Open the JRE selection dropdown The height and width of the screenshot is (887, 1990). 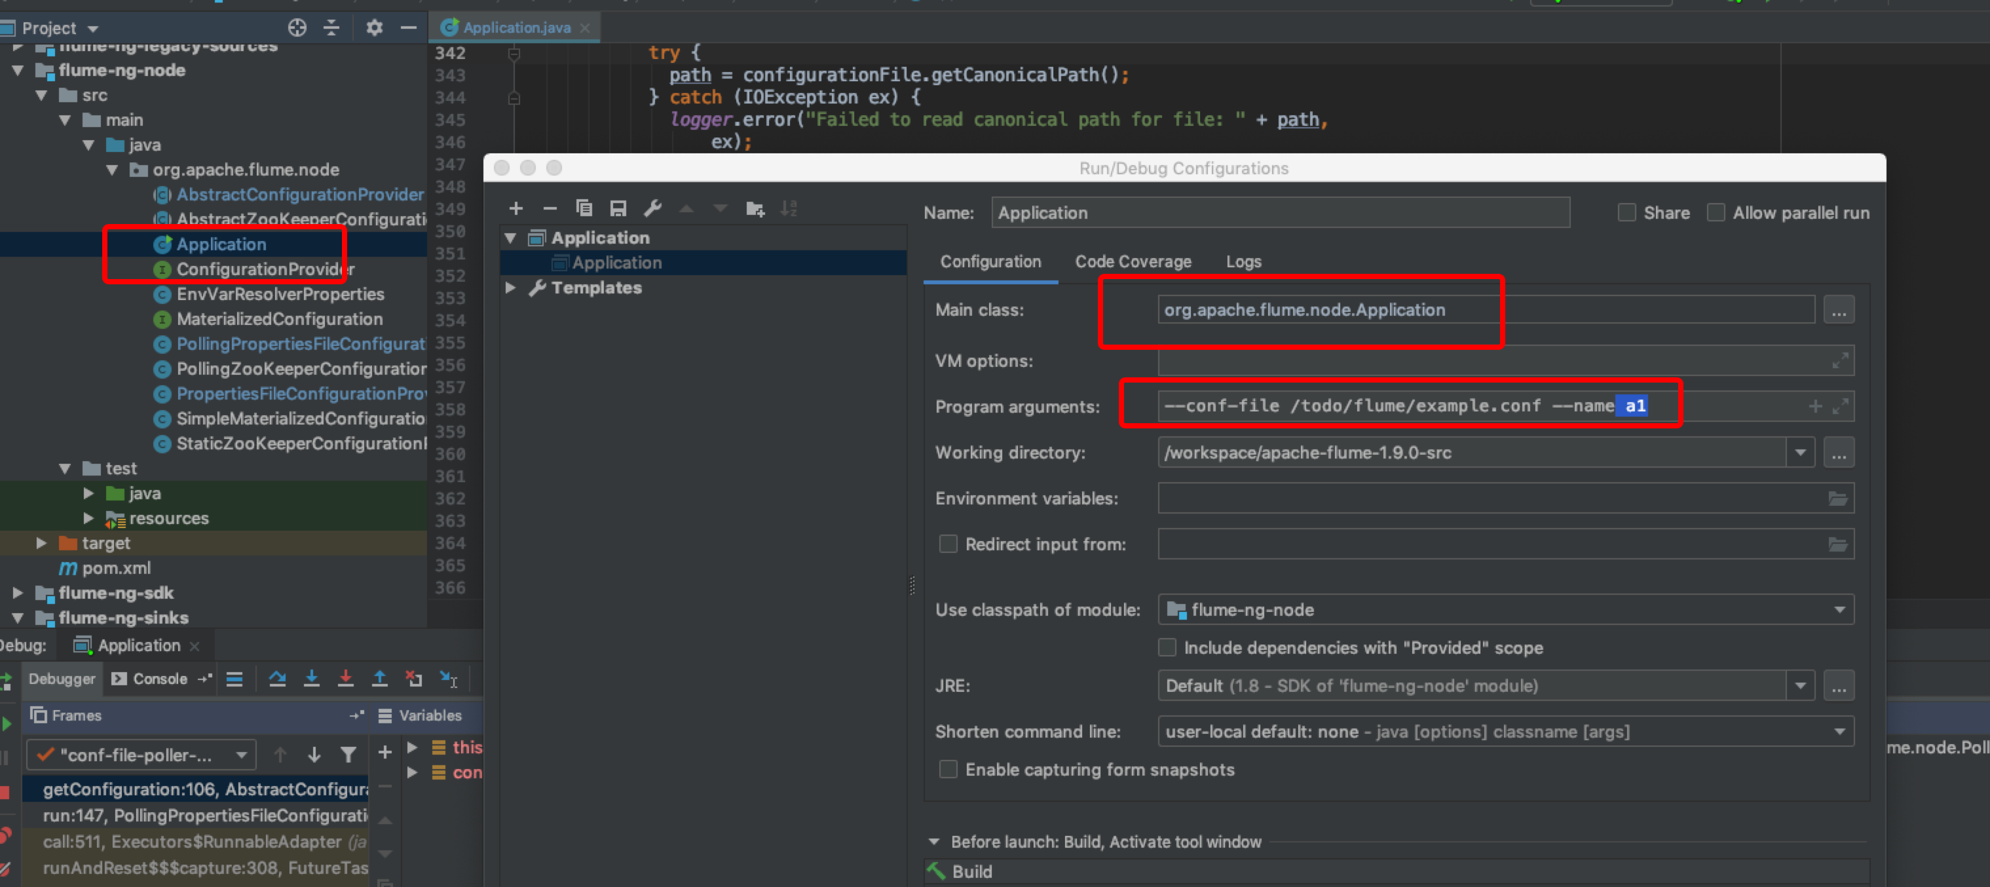pos(1801,685)
